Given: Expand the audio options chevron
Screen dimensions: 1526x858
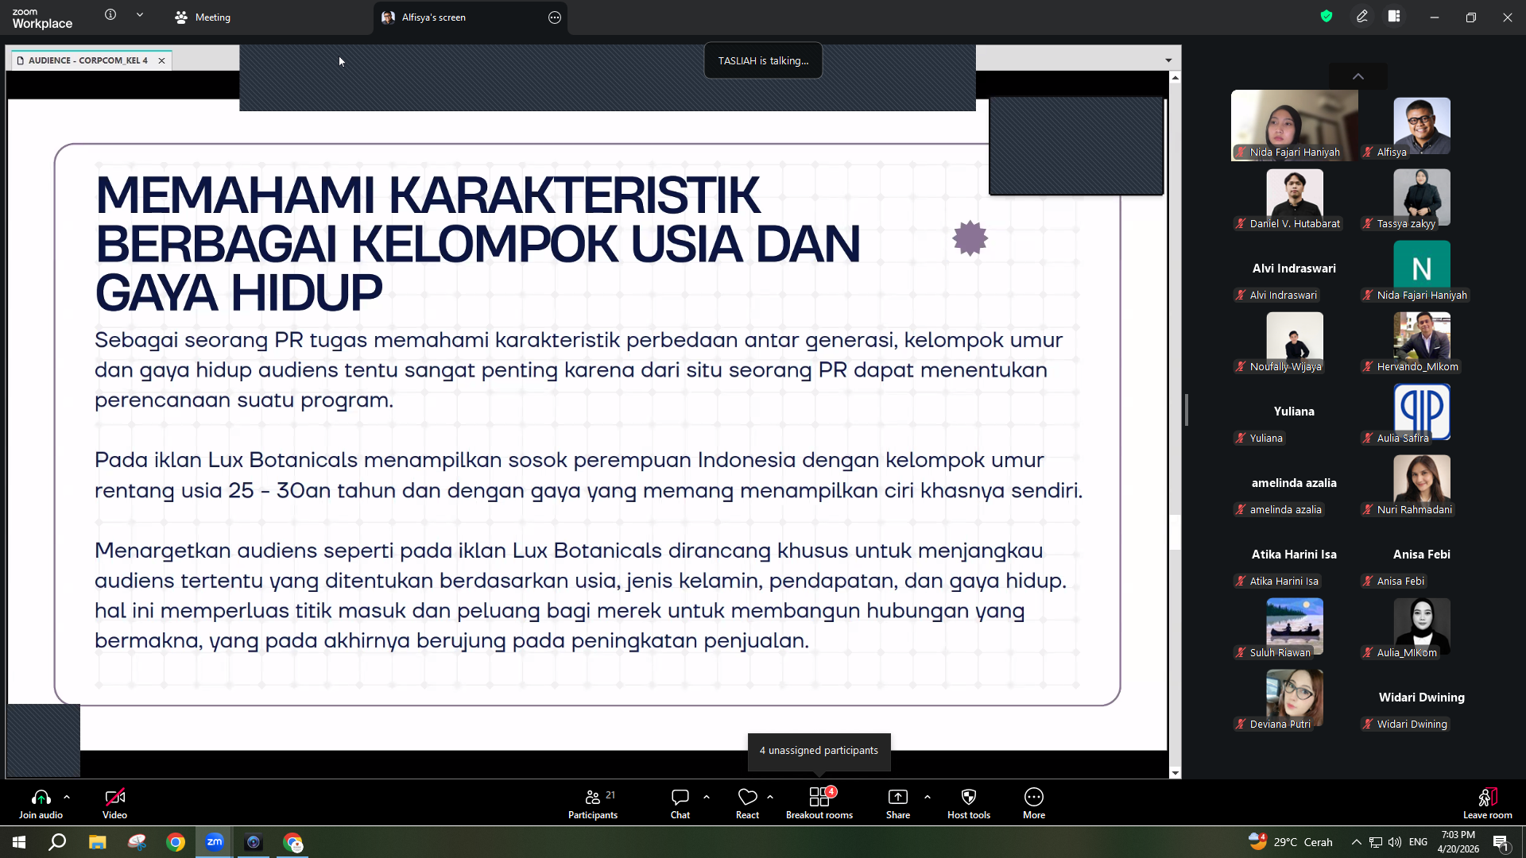Looking at the screenshot, I should 67,797.
